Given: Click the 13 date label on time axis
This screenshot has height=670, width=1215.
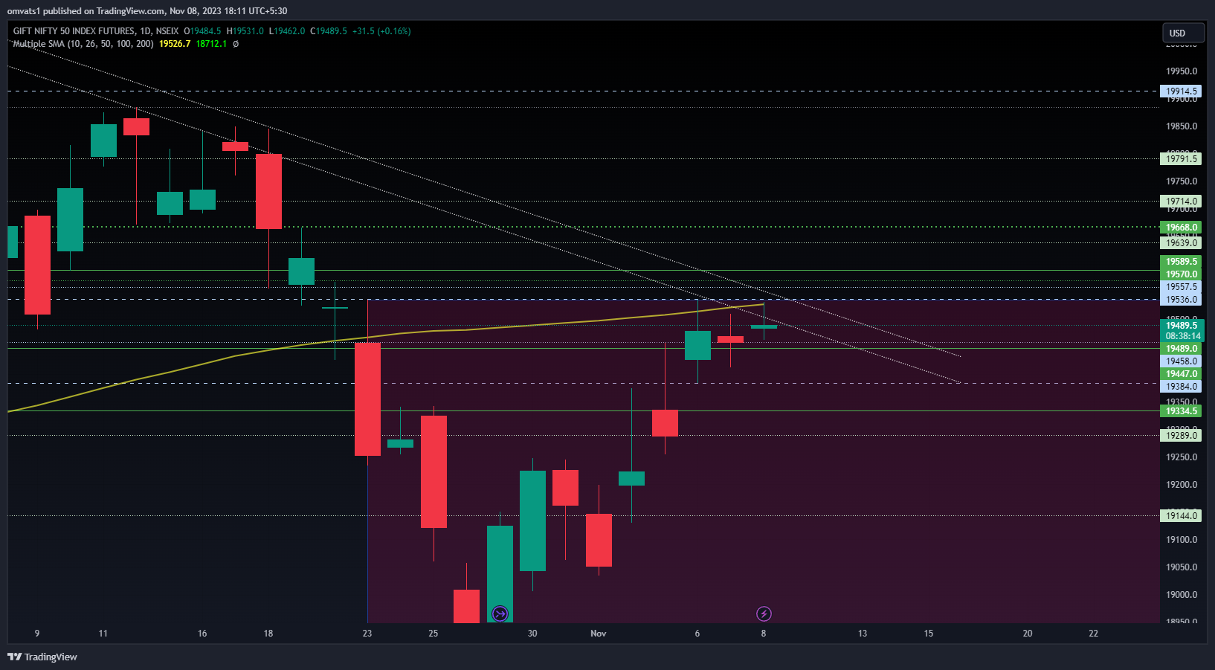Looking at the screenshot, I should click(x=863, y=634).
